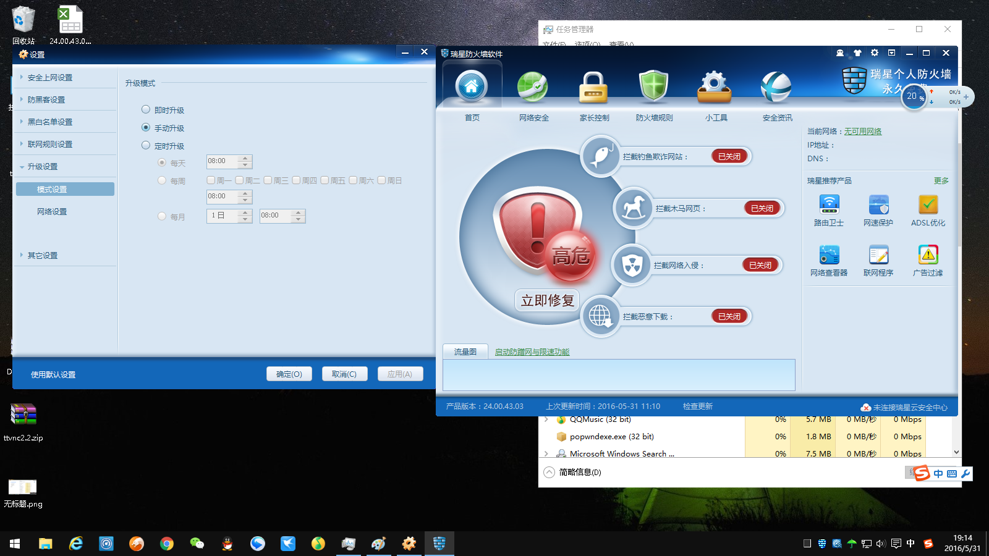989x556 pixels.
Task: Click the Sogou wrench tool icon
Action: [966, 474]
